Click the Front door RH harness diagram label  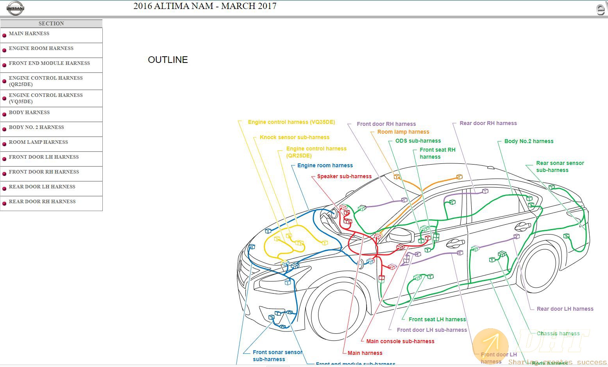pyautogui.click(x=386, y=124)
